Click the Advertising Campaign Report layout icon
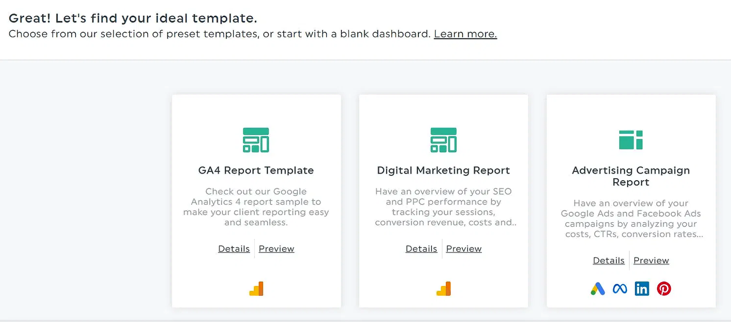This screenshot has width=731, height=322. click(x=631, y=140)
